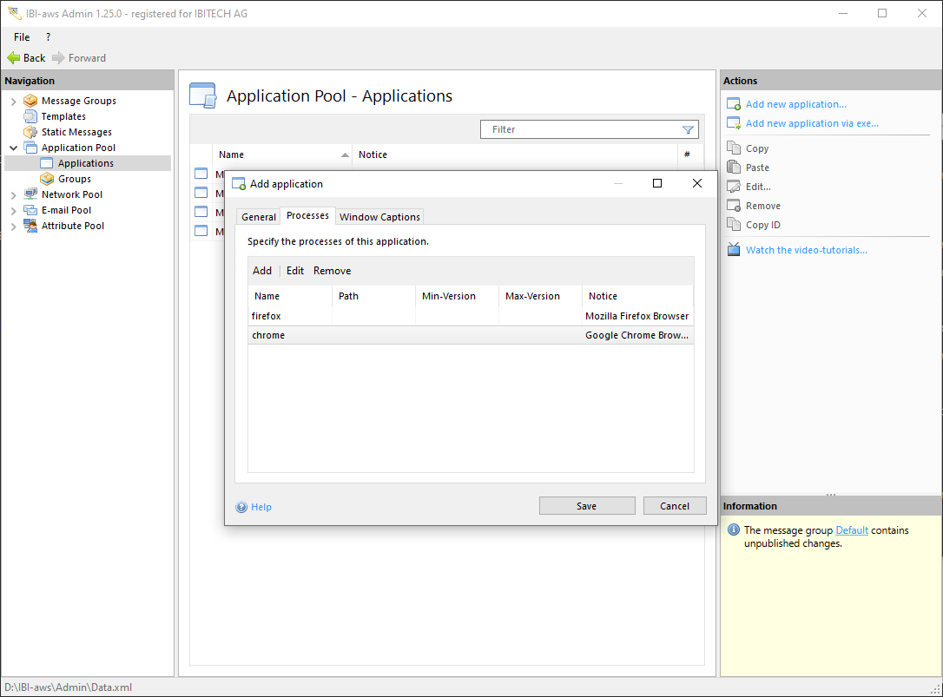
Task: Click the video-tutorials TV icon
Action: coord(734,250)
